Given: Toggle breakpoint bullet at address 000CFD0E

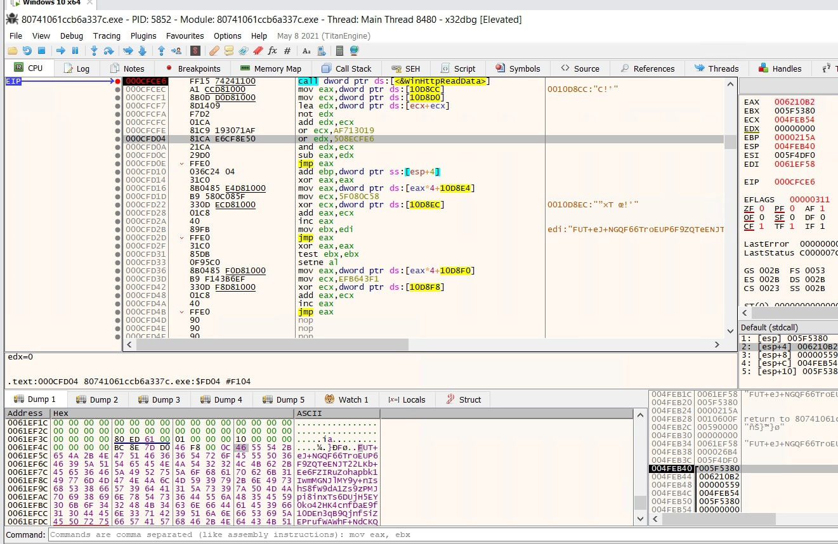Looking at the screenshot, I should click(117, 164).
